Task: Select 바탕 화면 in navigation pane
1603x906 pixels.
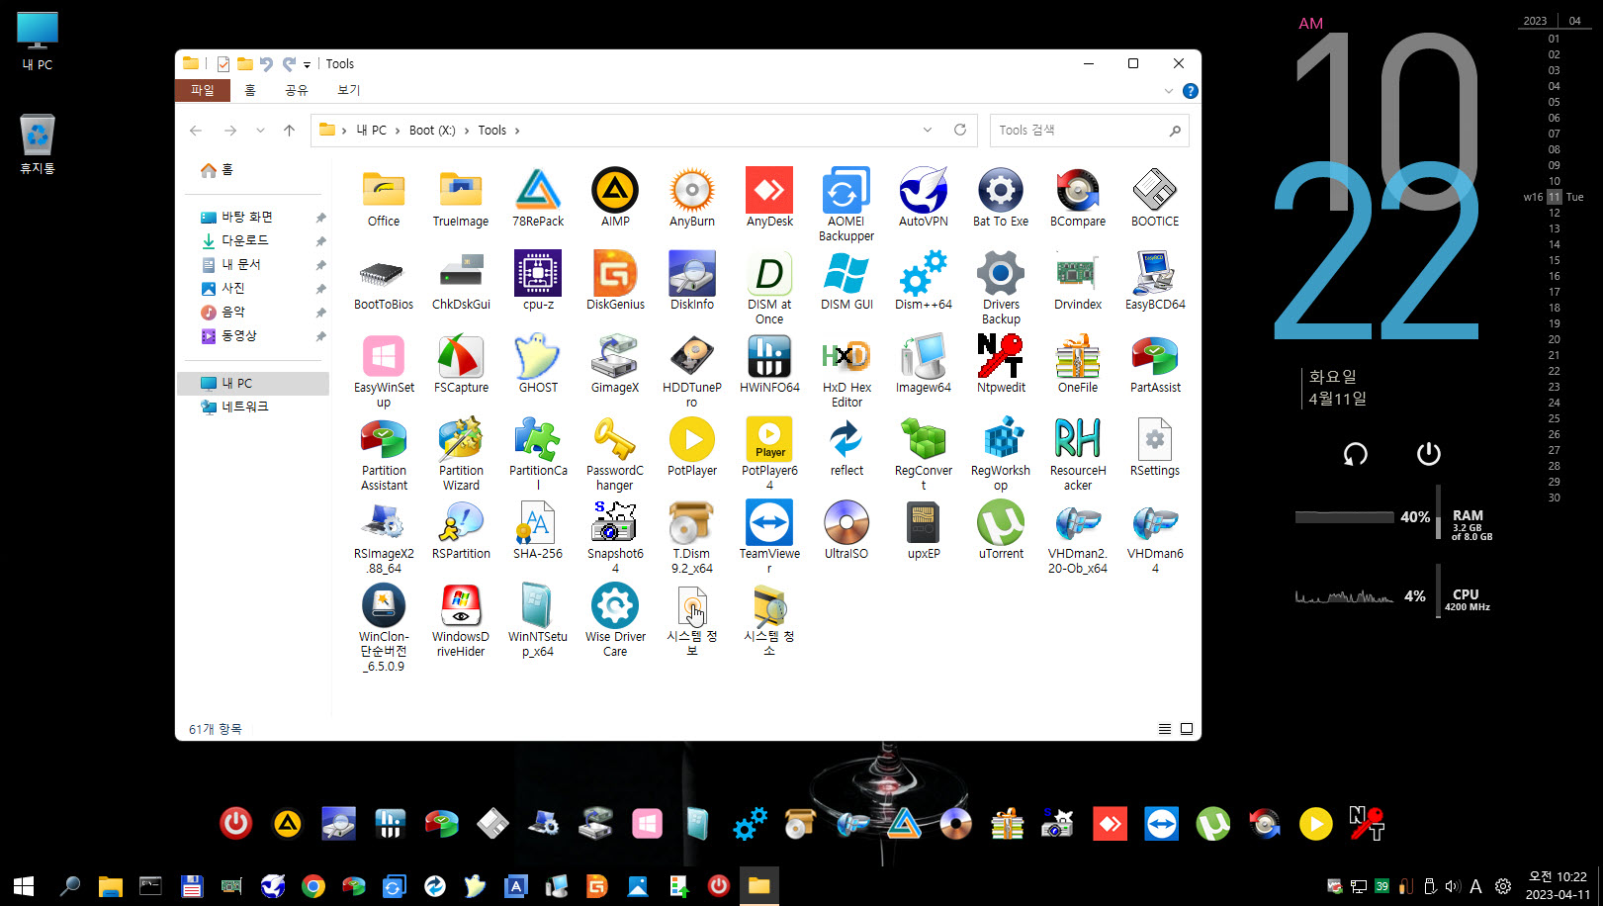Action: 247,217
